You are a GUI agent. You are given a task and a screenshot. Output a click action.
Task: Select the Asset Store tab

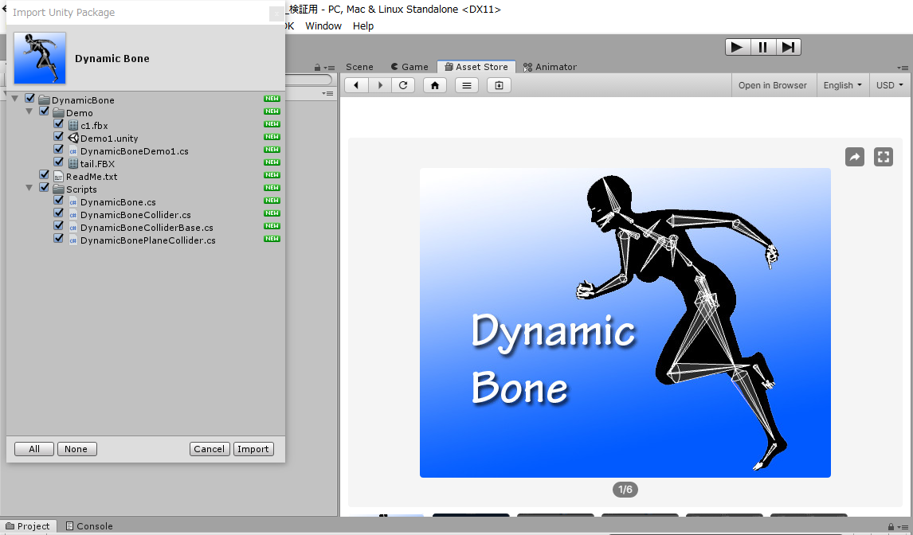pyautogui.click(x=476, y=67)
